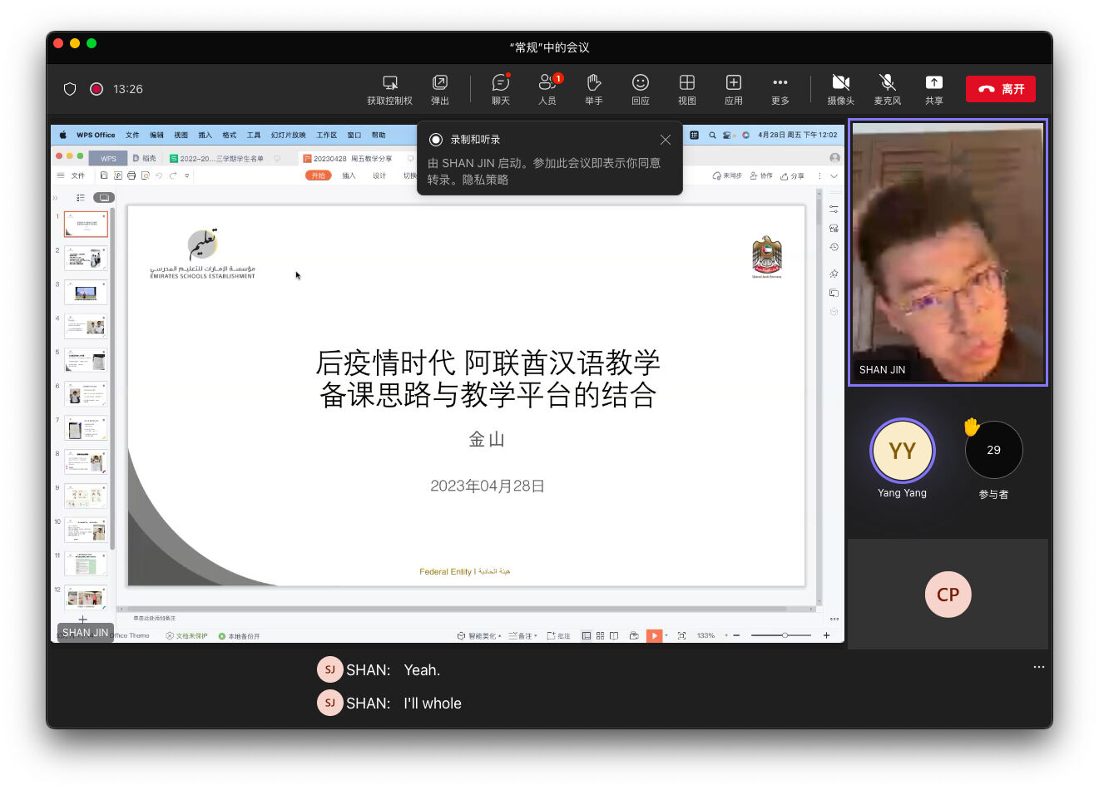1099x790 pixels.
Task: Click SHAN JIN's video tile
Action: [948, 253]
